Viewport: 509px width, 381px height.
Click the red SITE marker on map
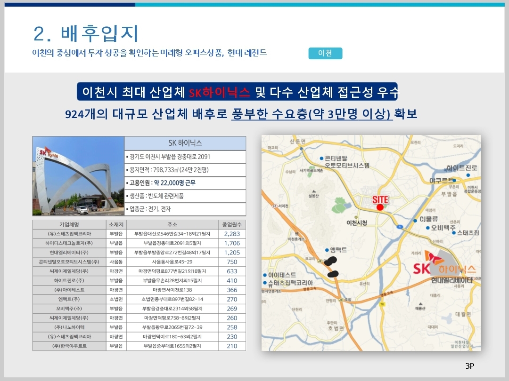pos(380,207)
